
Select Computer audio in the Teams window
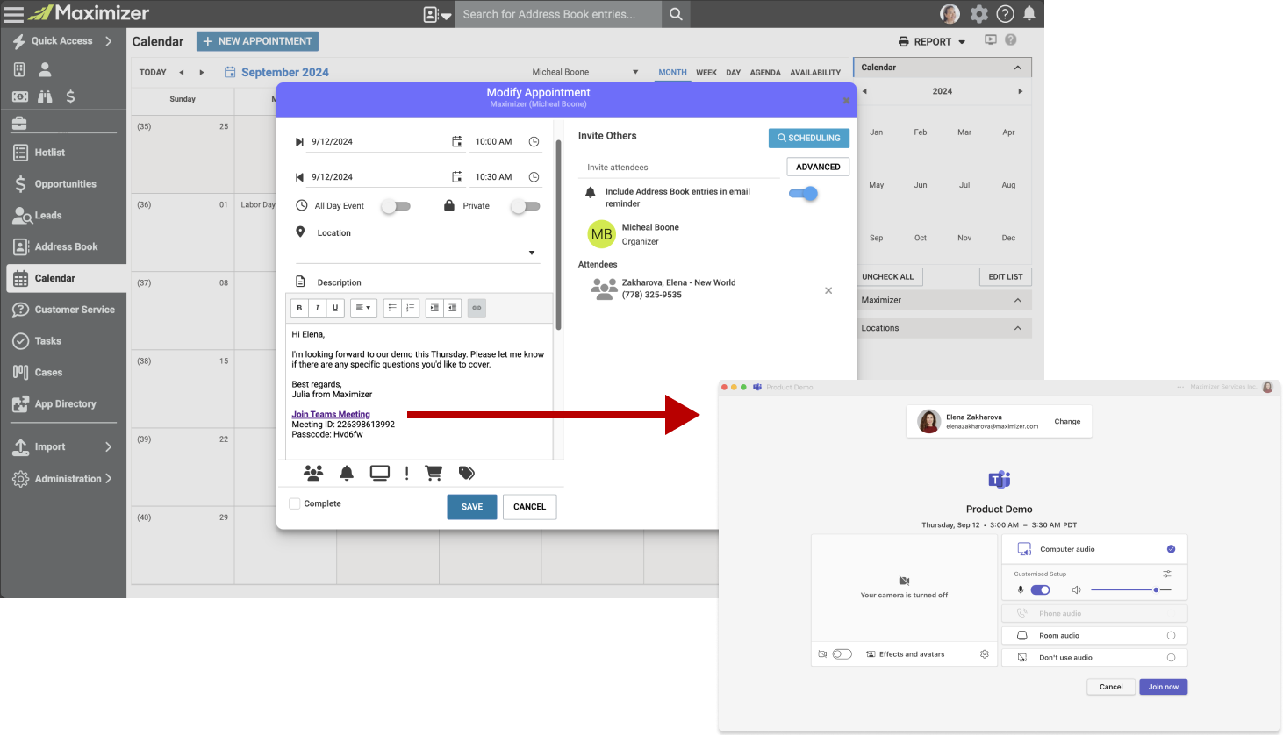coord(1094,549)
